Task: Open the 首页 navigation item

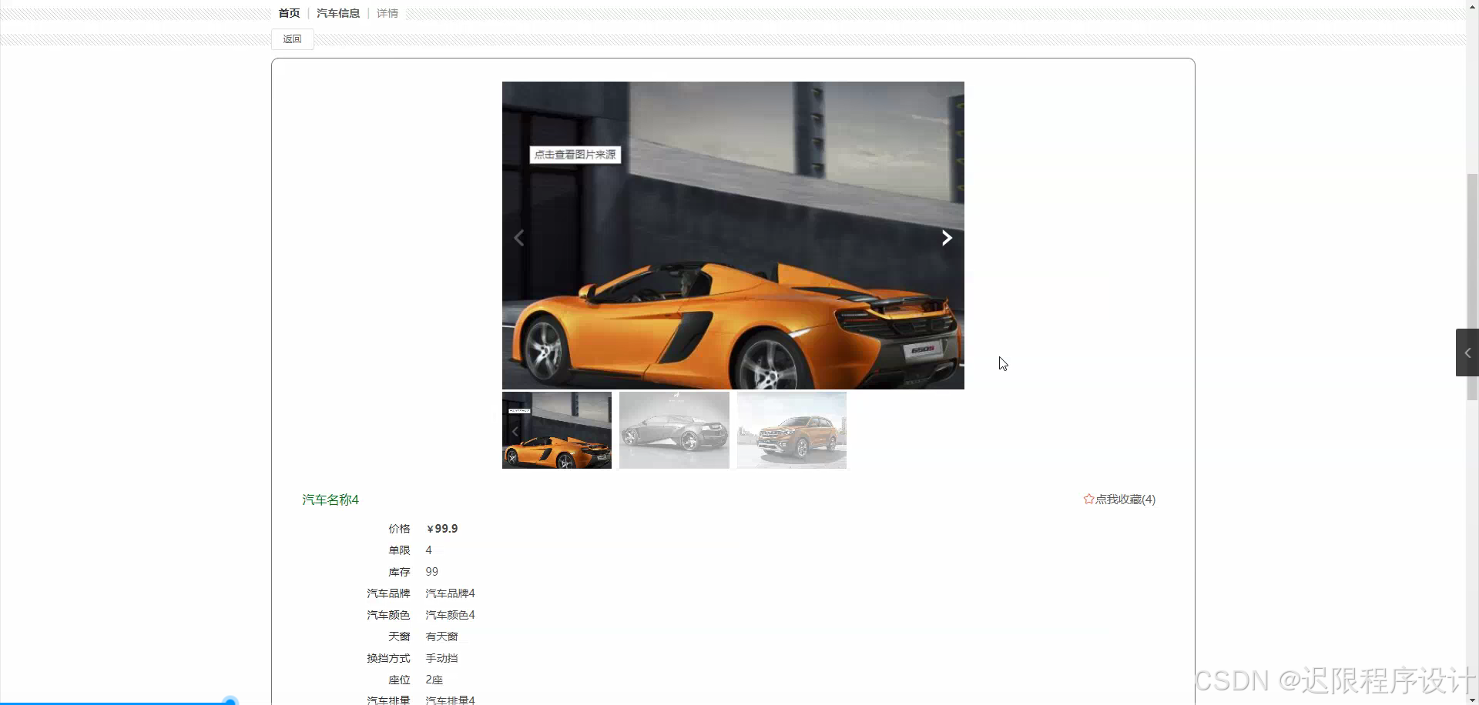Action: click(x=289, y=12)
